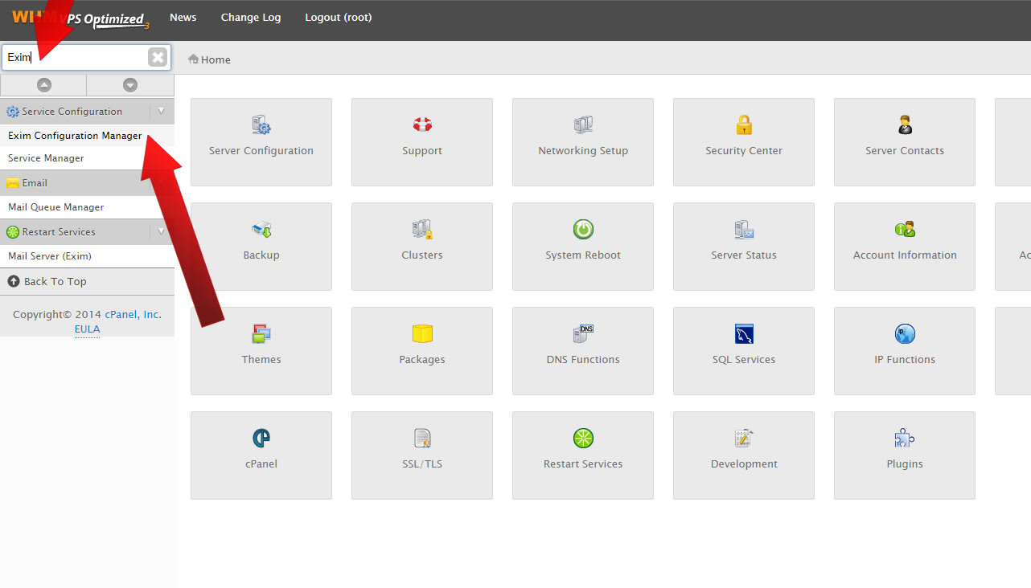Open the Security Center padlock icon
The image size is (1031, 588).
click(x=744, y=125)
